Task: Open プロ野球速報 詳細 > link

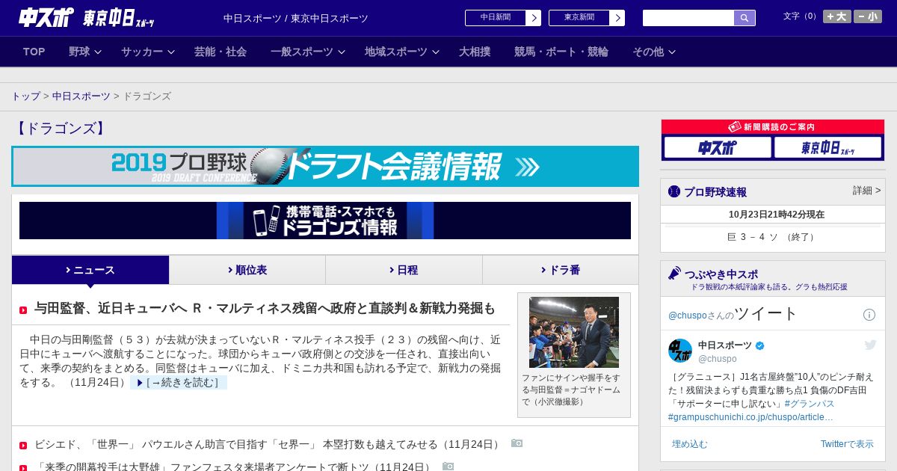Action: 867,191
